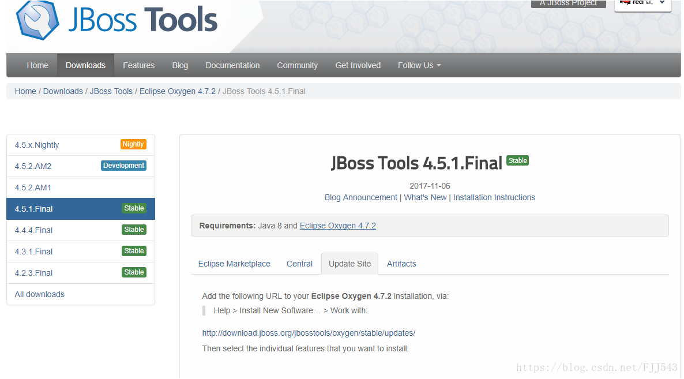Image resolution: width=684 pixels, height=379 pixels.
Task: Open the download.jboss.org oxygen updates URL
Action: [309, 333]
